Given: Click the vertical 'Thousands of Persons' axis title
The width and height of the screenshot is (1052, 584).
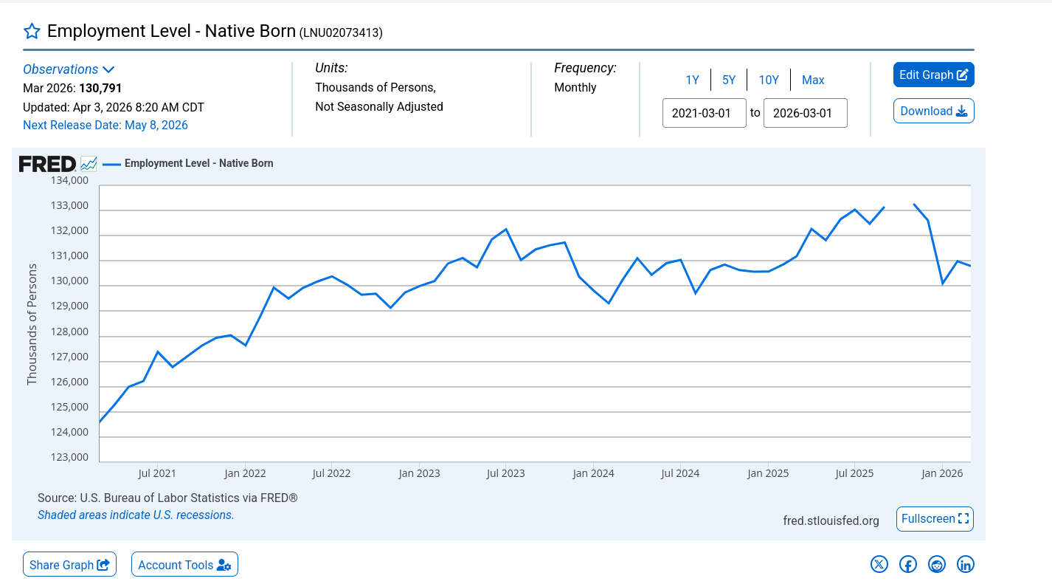Looking at the screenshot, I should coord(32,324).
